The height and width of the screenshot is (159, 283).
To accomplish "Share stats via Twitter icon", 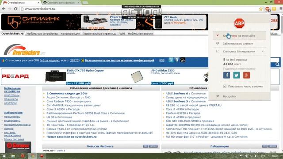I will [x=237, y=75].
